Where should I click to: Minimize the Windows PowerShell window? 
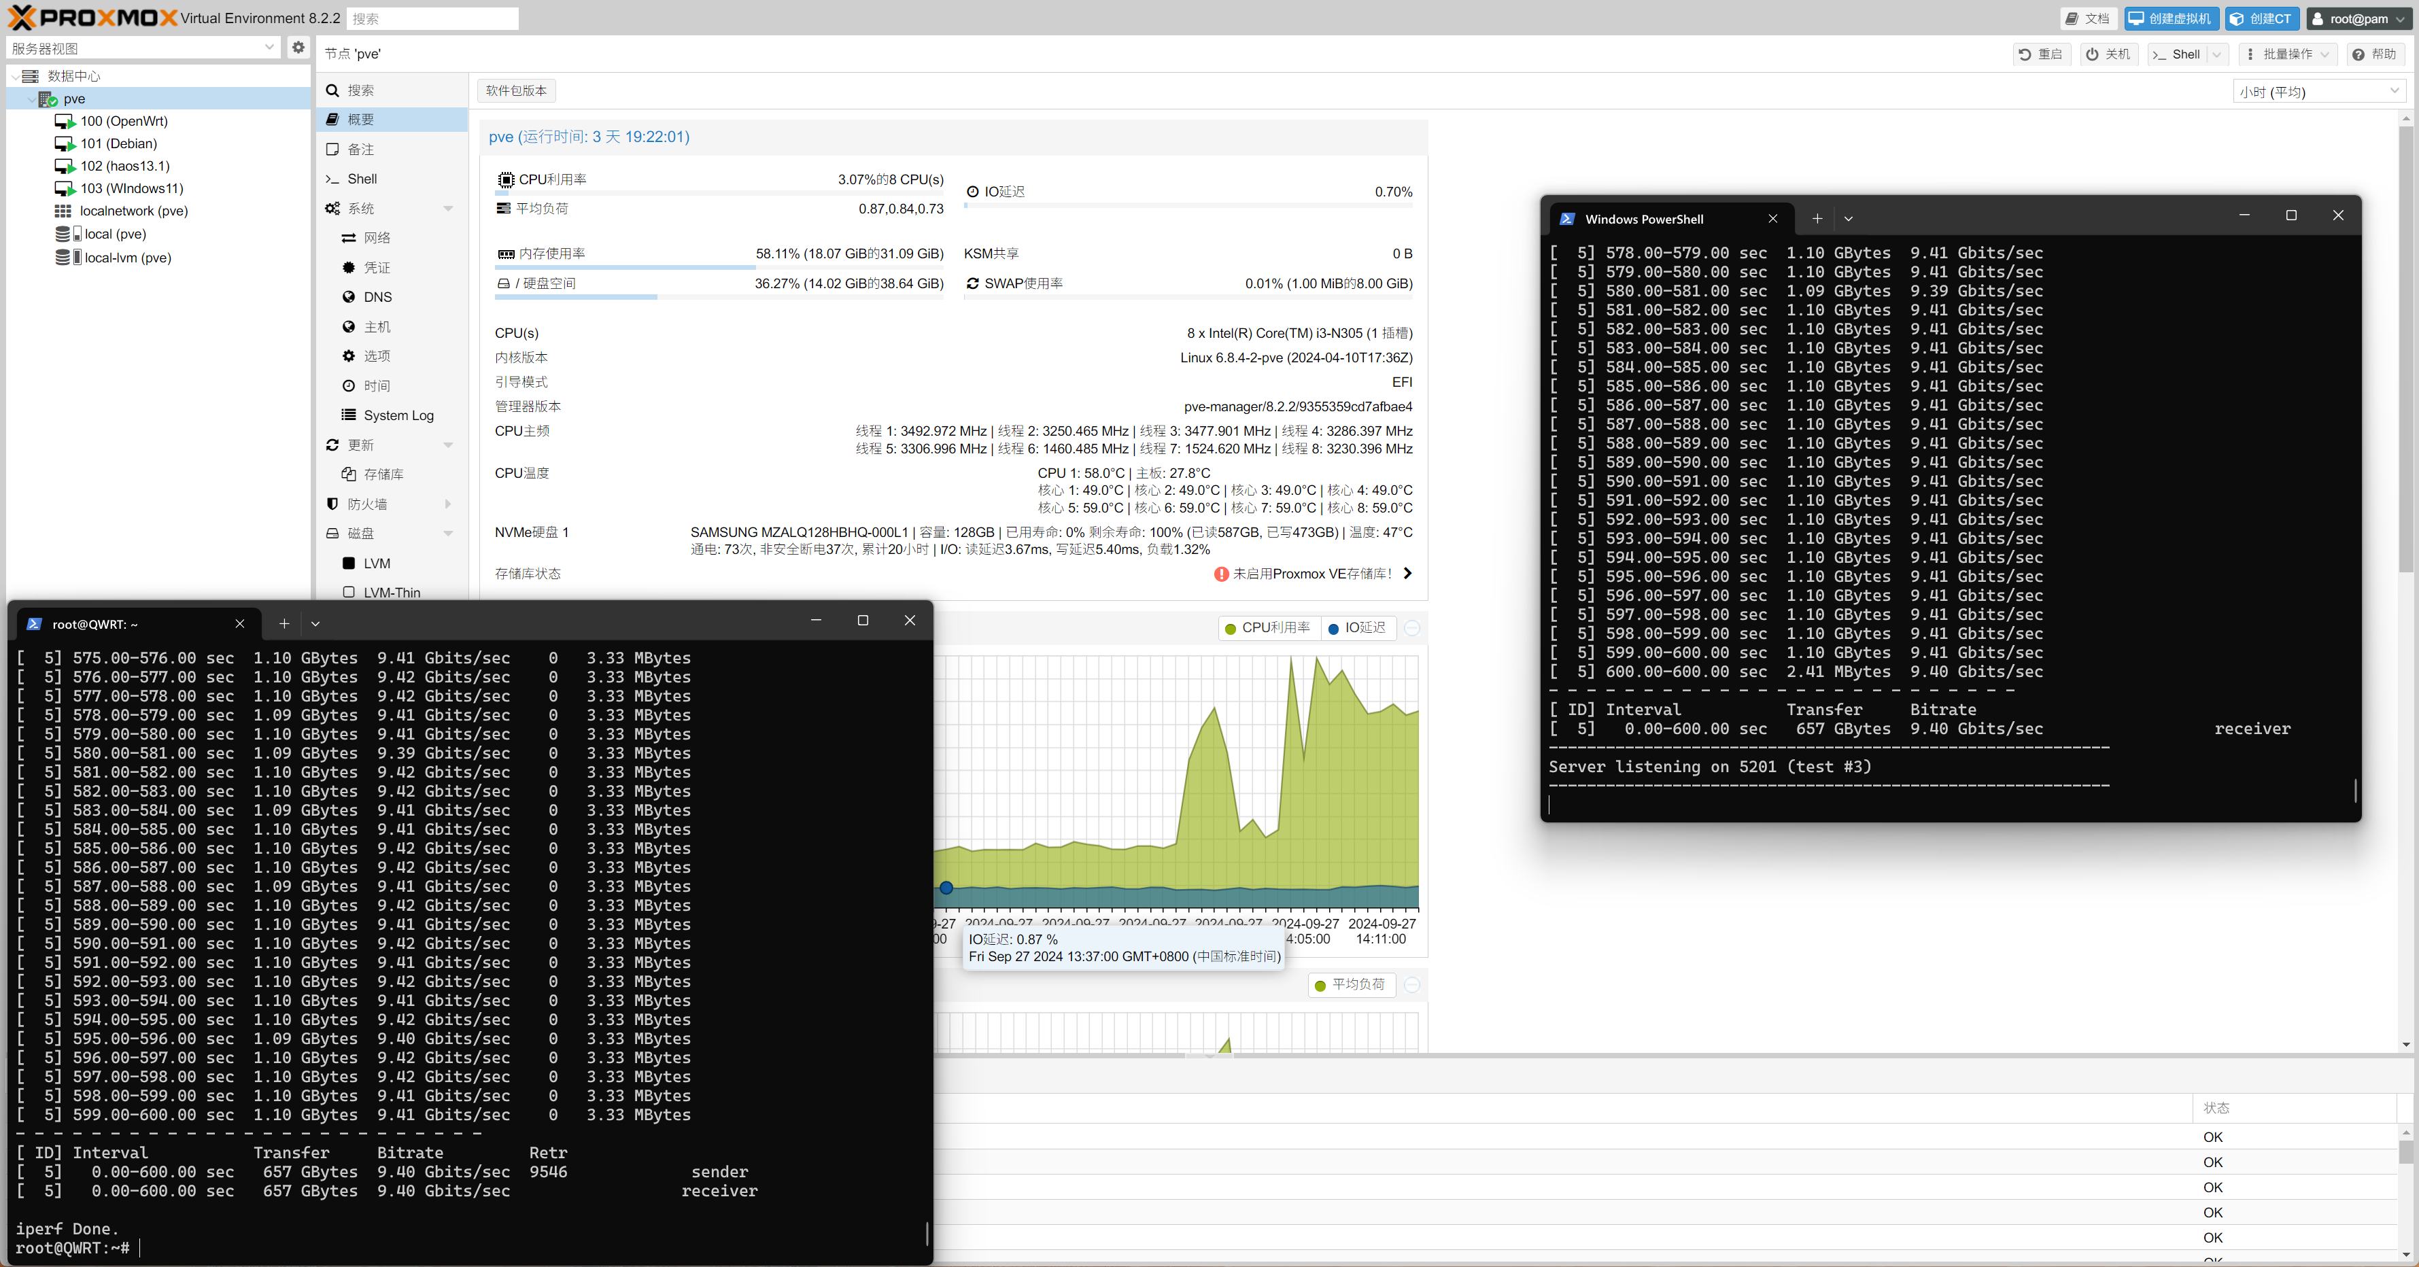pos(2244,216)
